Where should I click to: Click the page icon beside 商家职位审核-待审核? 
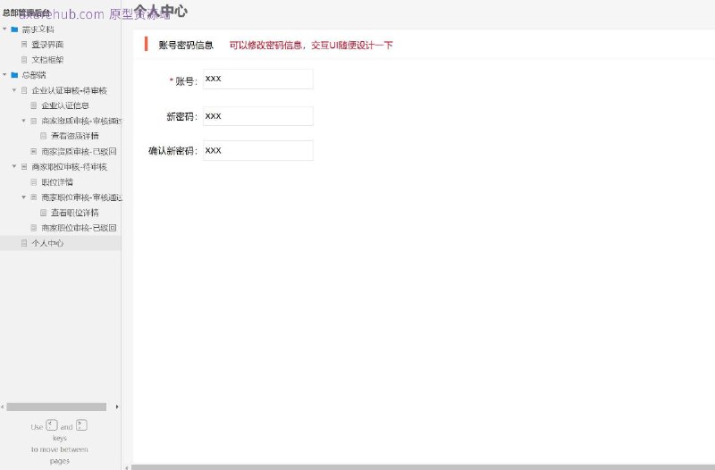click(x=24, y=167)
